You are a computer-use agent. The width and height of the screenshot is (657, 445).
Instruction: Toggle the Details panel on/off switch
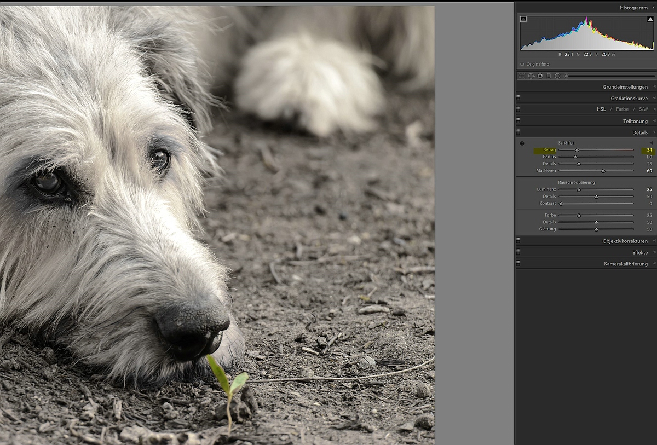click(x=518, y=131)
